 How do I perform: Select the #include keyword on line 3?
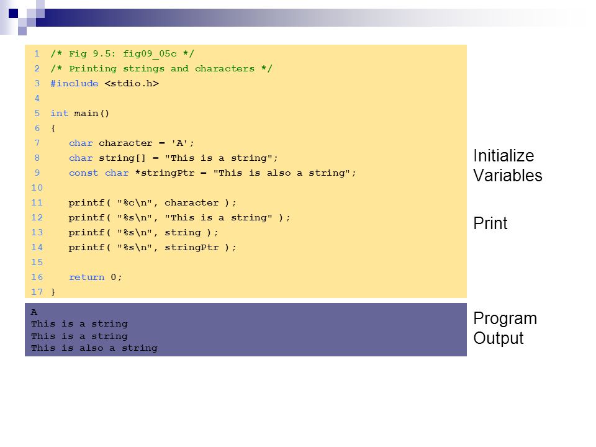(x=74, y=83)
